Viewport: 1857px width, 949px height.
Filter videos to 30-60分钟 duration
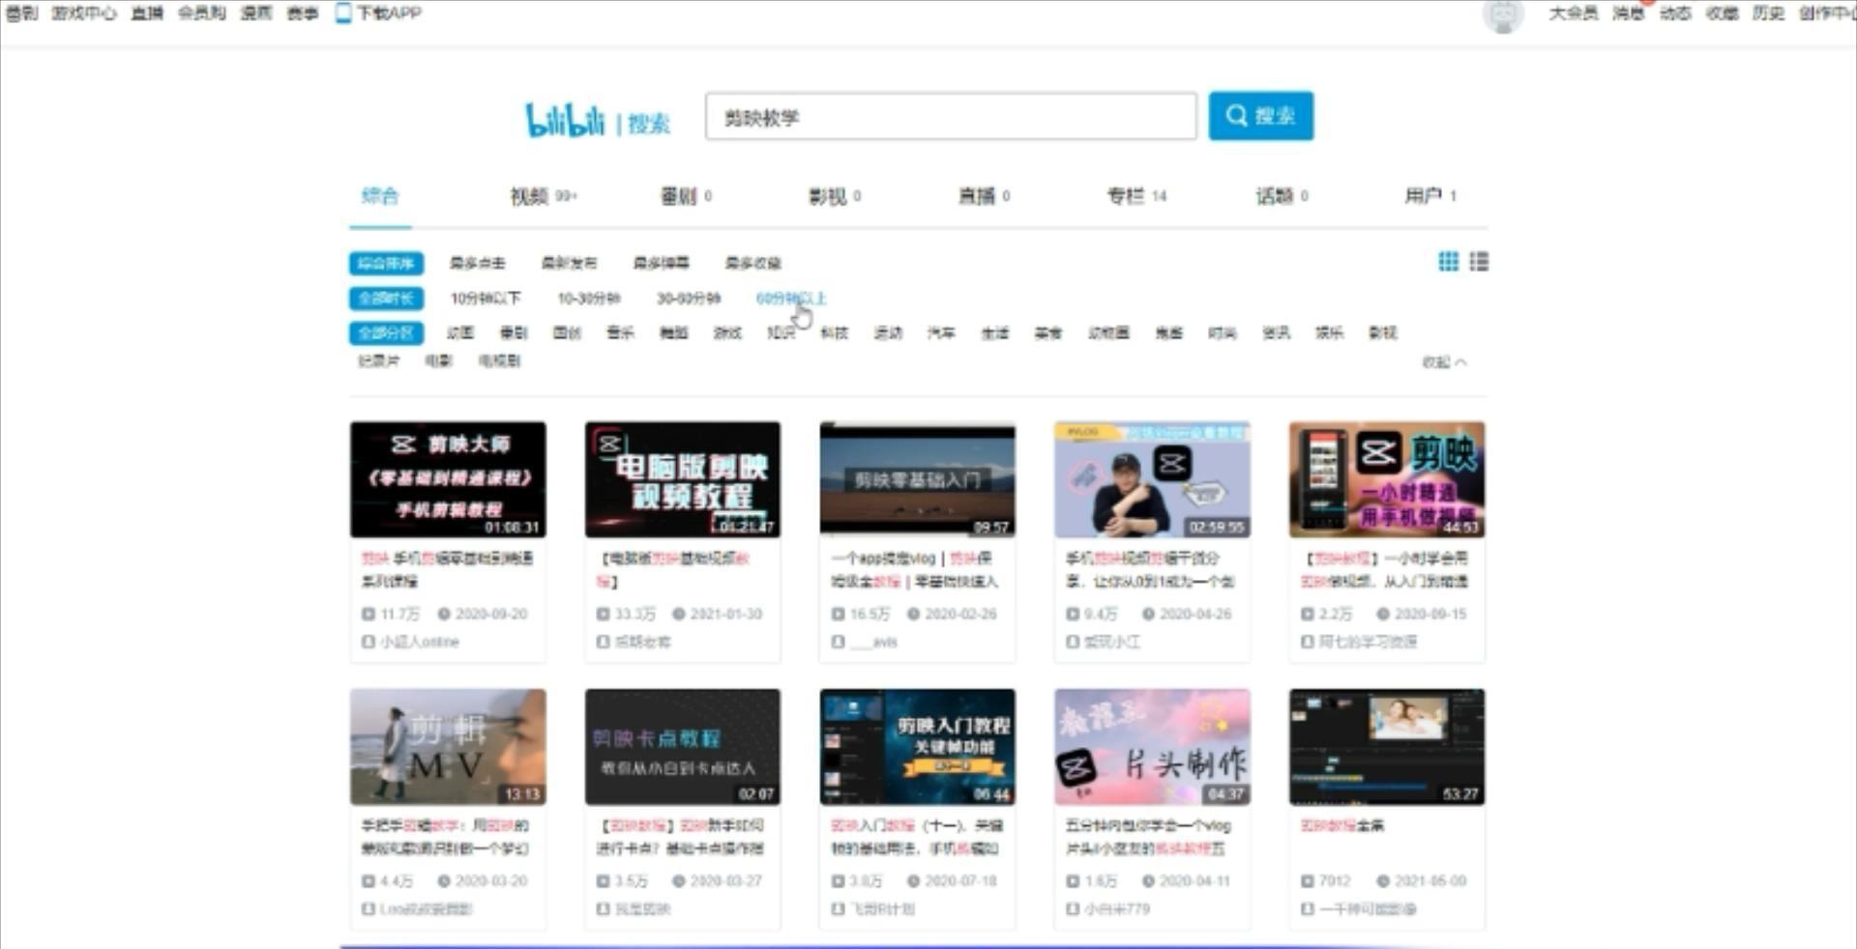coord(689,299)
